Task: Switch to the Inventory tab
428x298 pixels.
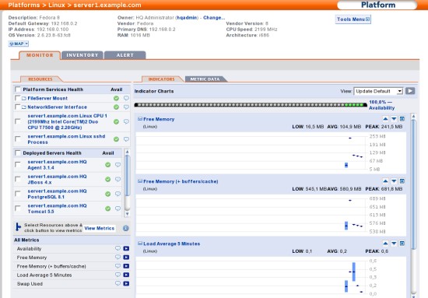Action: click(x=82, y=55)
